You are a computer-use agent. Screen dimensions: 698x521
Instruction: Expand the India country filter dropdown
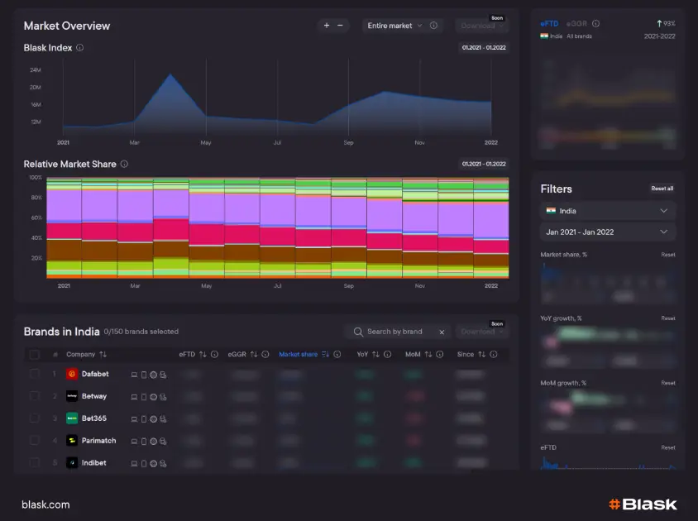(608, 211)
